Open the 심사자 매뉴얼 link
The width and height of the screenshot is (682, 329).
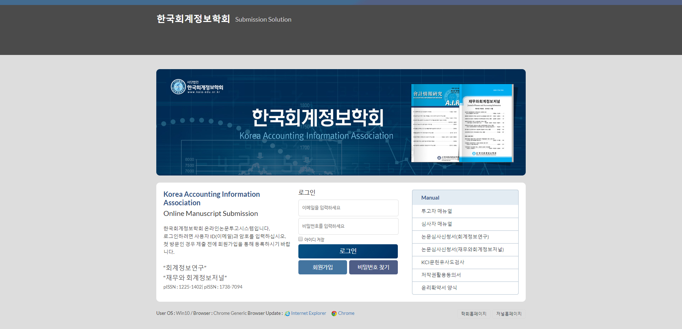437,224
